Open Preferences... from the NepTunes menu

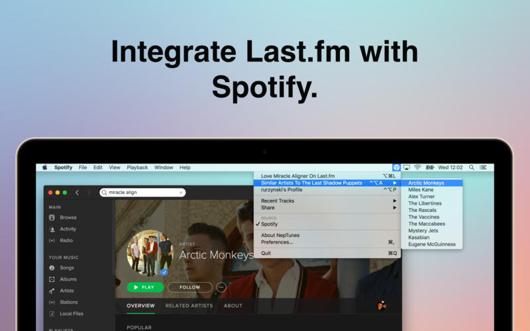(327, 242)
